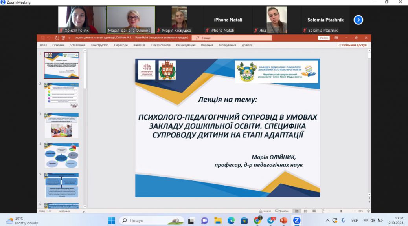Click the Спільний доступ share button

tap(353, 45)
